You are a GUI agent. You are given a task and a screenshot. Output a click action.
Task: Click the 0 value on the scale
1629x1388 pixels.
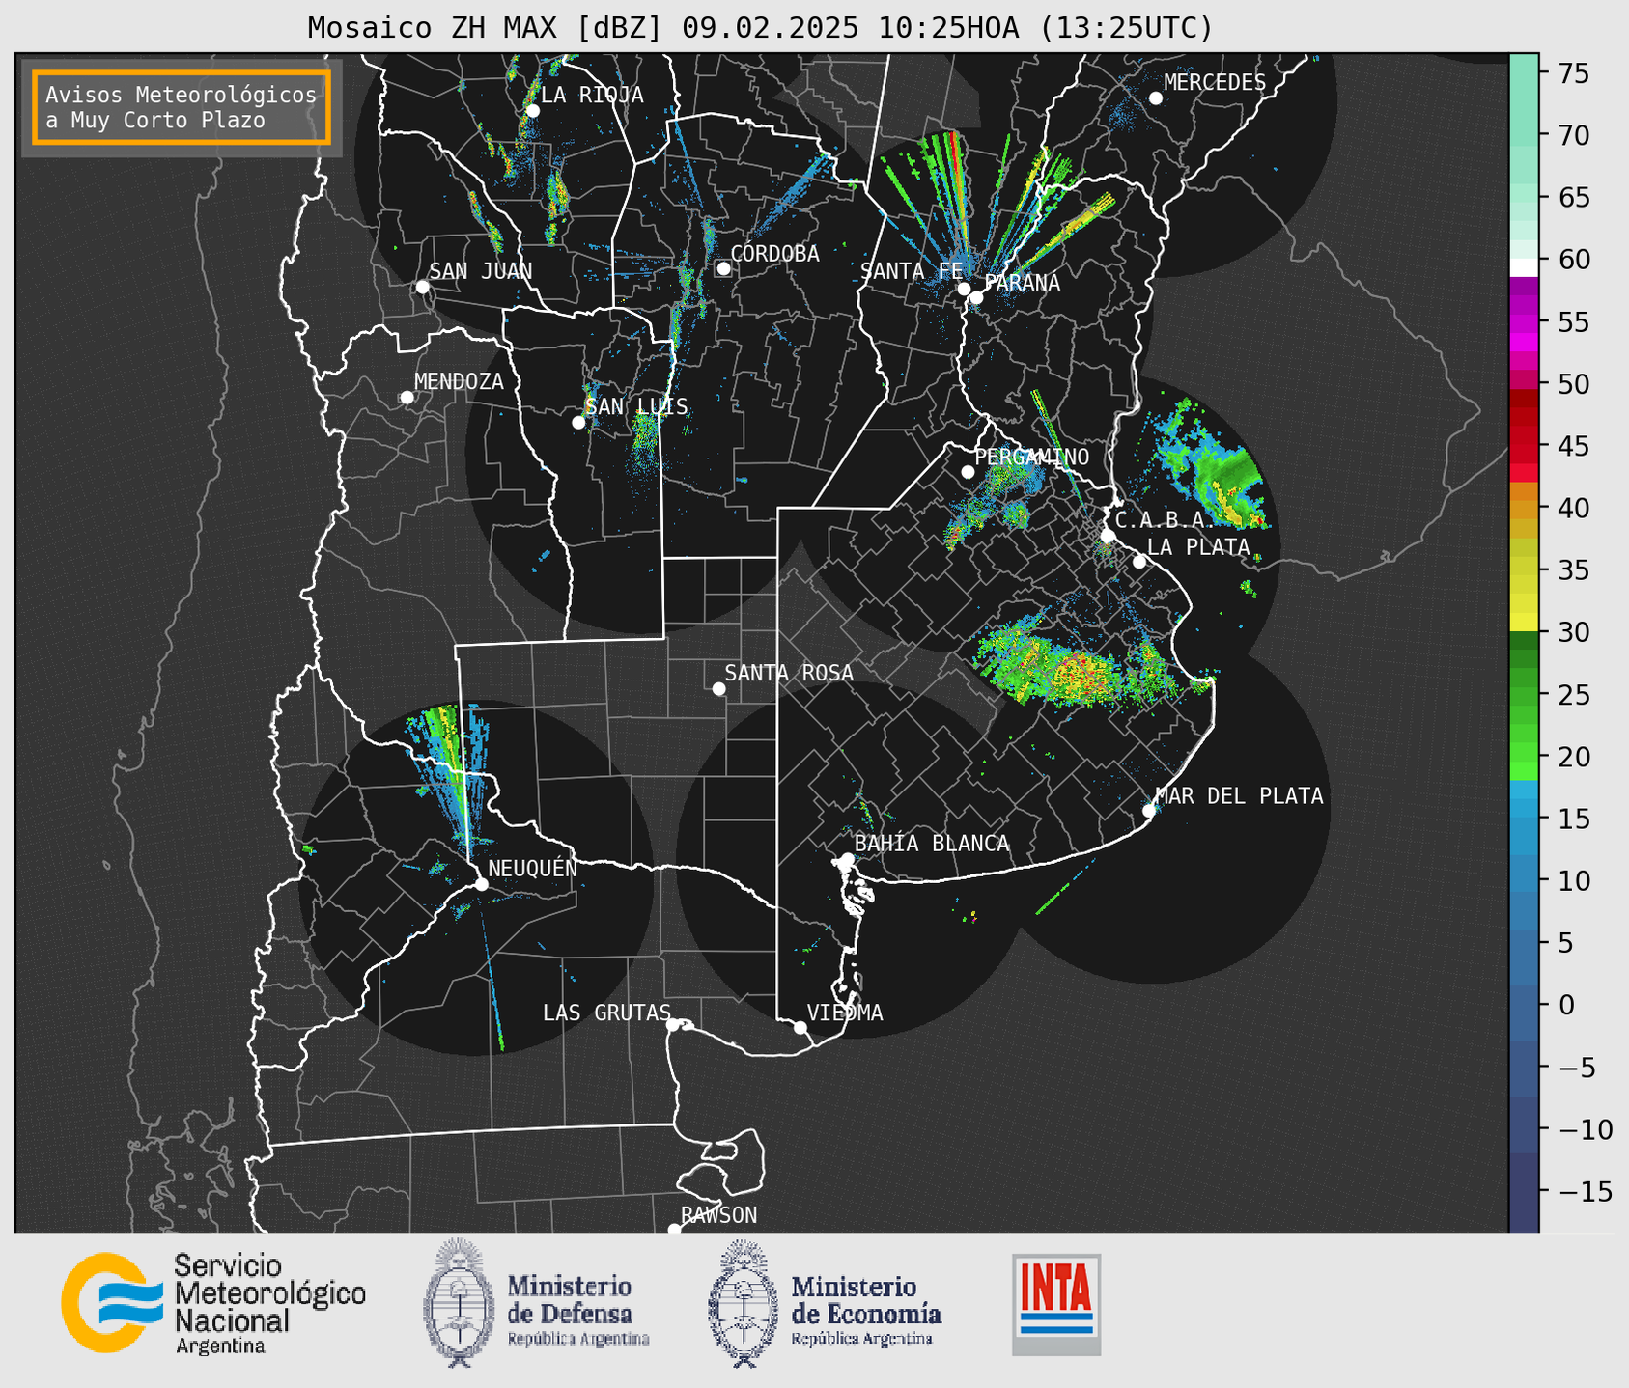(1566, 1005)
